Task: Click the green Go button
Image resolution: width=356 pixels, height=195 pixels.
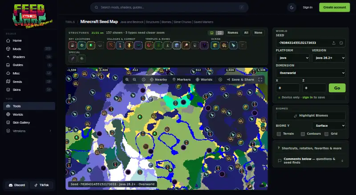Action: click(337, 88)
